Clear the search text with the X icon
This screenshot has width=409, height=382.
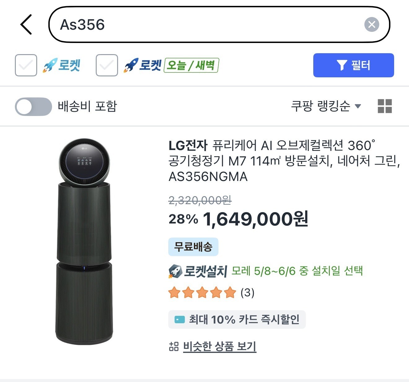coord(372,24)
